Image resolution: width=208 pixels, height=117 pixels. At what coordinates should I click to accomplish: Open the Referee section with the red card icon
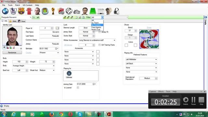(x=61, y=11)
